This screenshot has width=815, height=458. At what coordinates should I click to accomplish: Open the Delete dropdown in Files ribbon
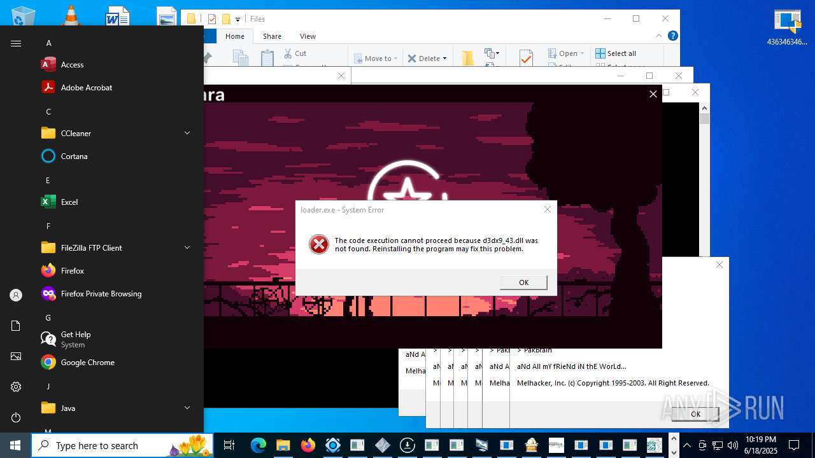pyautogui.click(x=427, y=59)
